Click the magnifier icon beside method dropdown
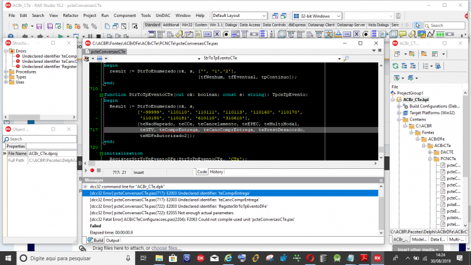471x265 pixels. tap(346, 58)
